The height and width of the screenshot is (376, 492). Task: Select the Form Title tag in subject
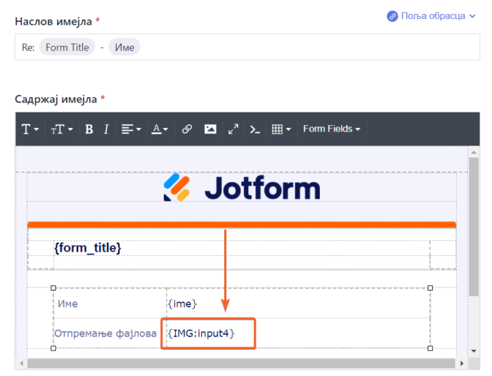click(x=67, y=47)
